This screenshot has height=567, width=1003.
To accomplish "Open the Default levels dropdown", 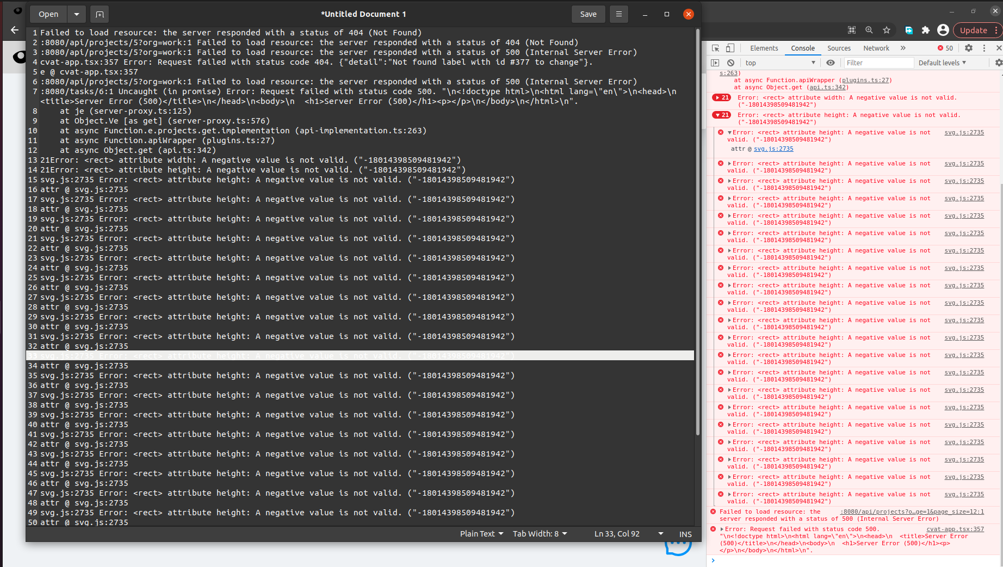I will pos(943,63).
